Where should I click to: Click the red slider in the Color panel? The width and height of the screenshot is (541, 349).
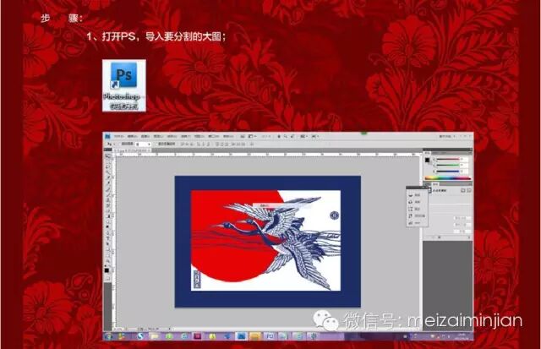tap(448, 159)
